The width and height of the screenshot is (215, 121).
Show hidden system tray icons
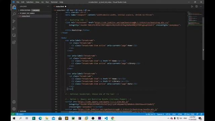[x=168, y=118]
